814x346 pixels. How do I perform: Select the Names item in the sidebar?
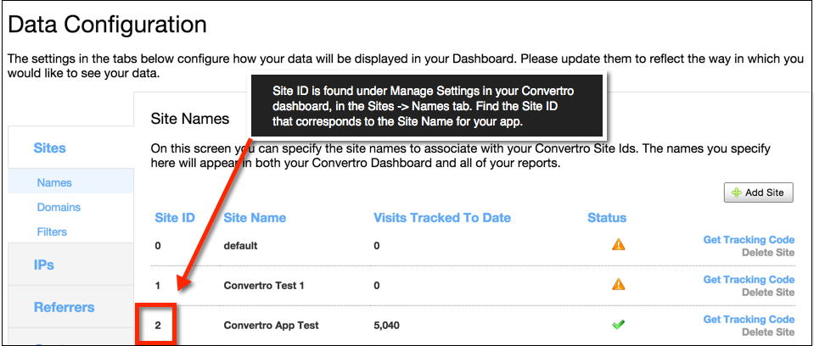pyautogui.click(x=54, y=182)
